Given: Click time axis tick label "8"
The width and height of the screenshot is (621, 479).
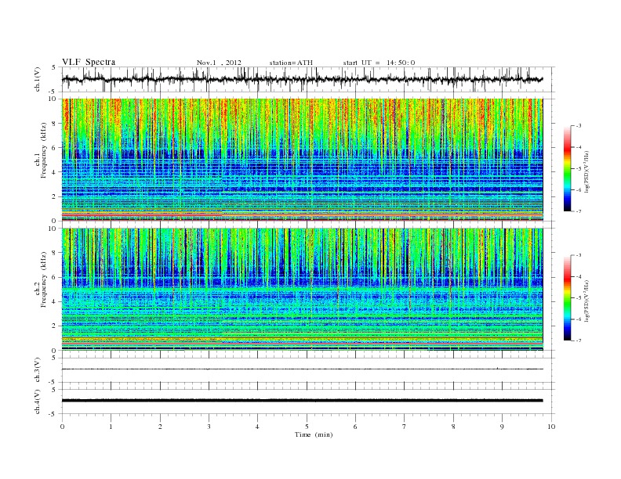Looking at the screenshot, I should (x=453, y=427).
